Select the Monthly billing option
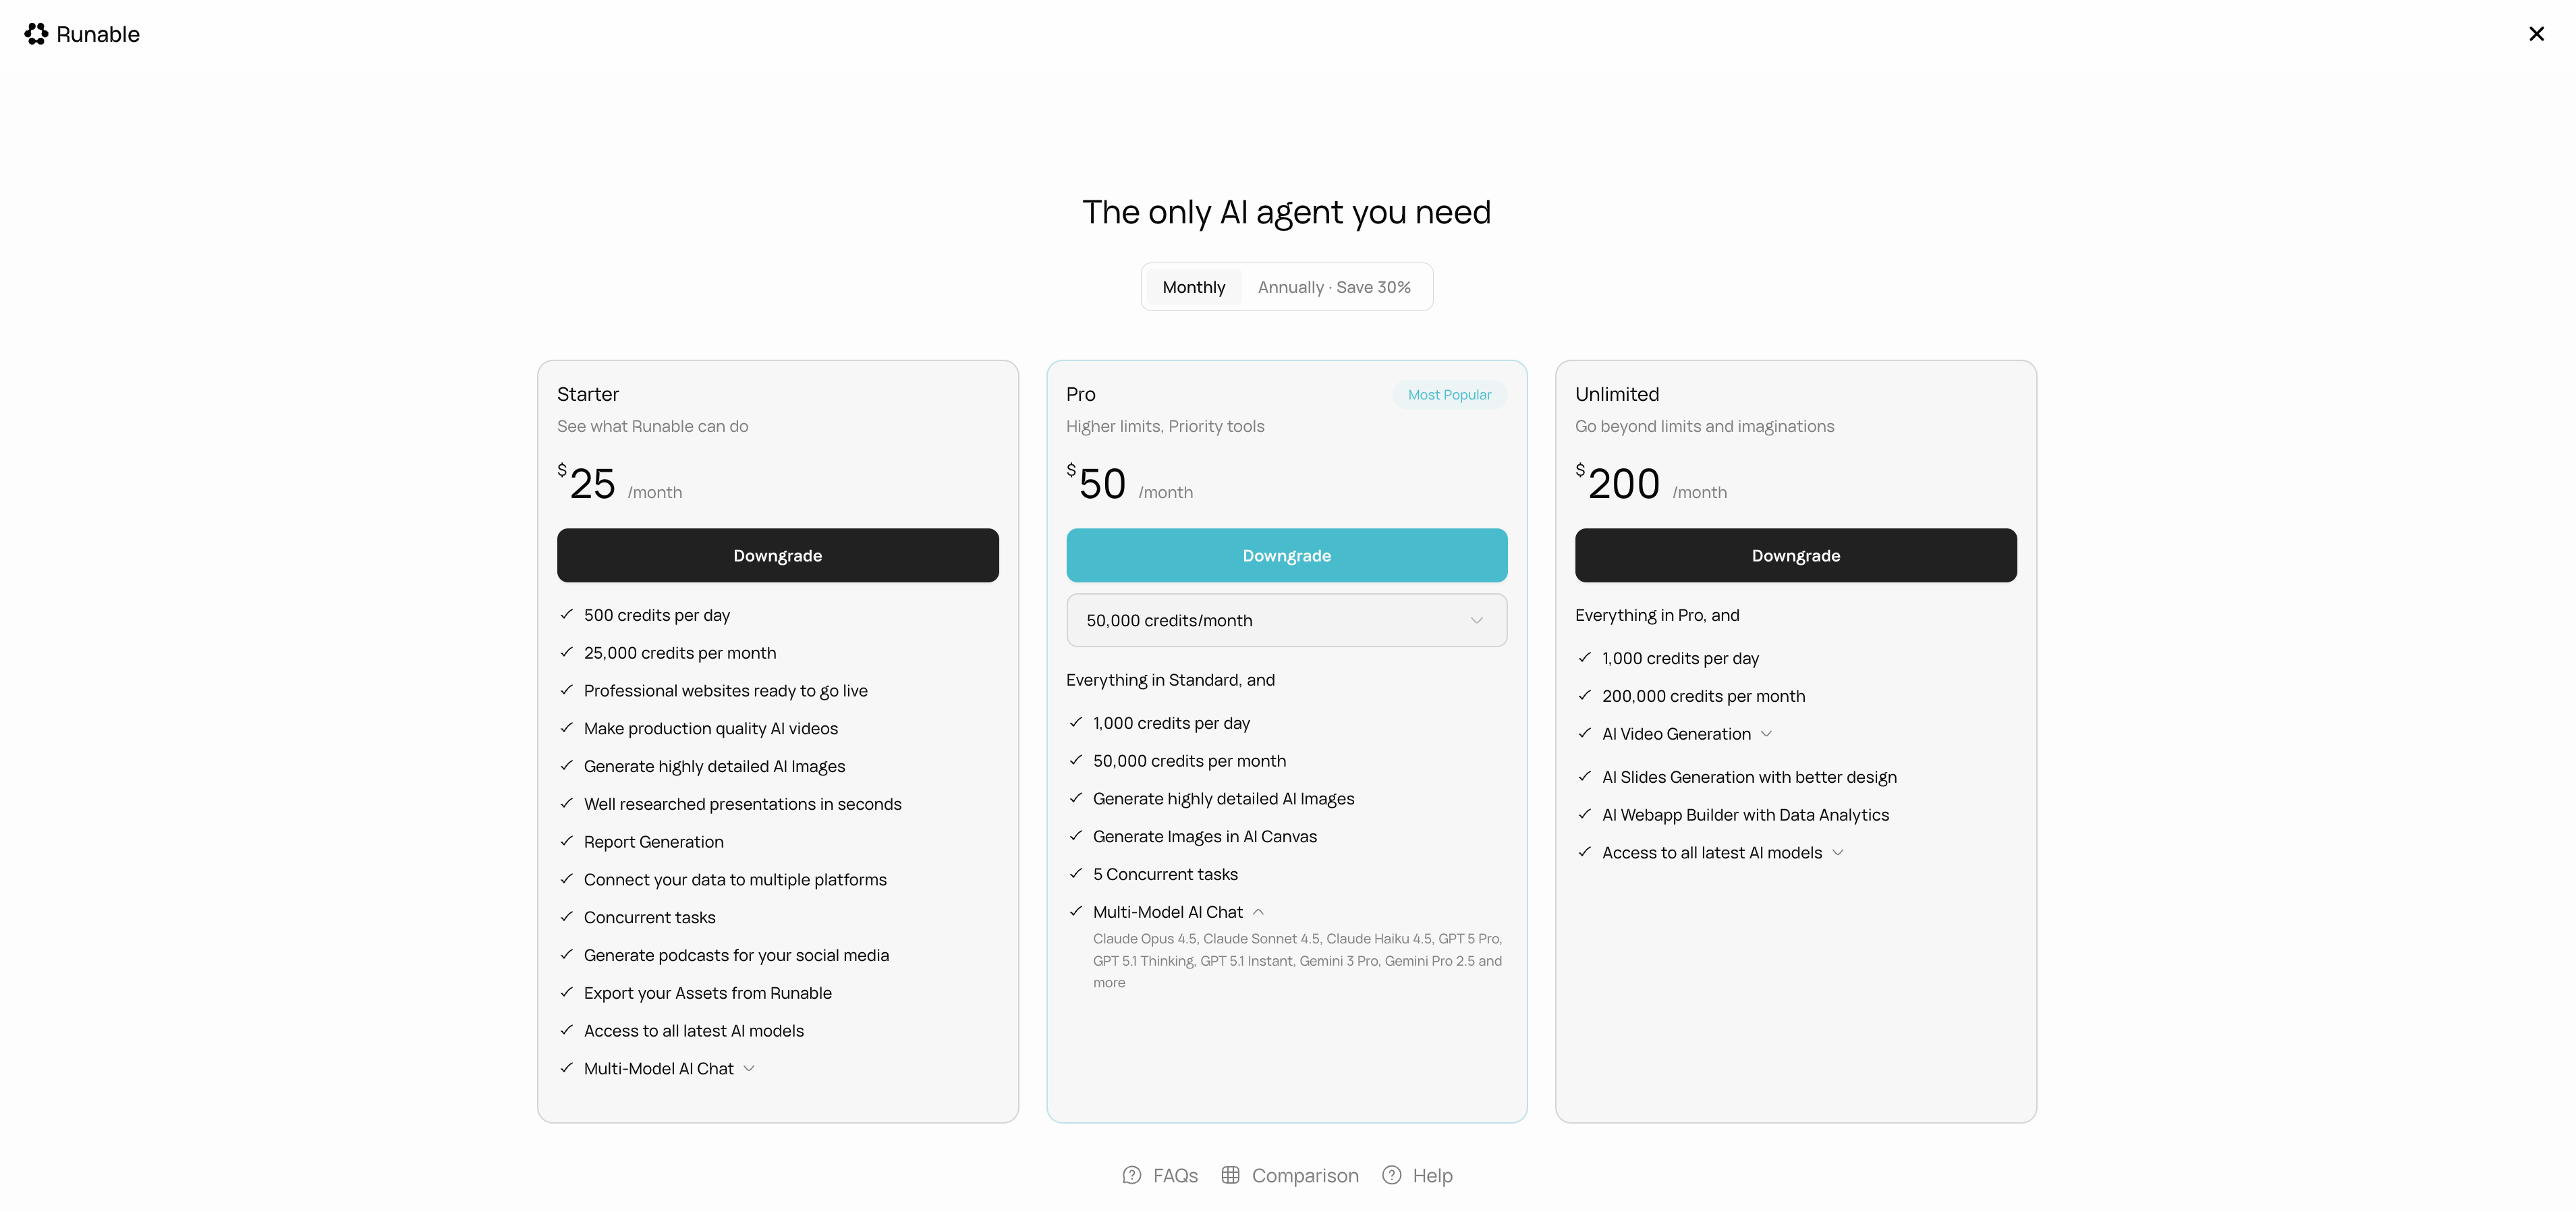 coord(1193,287)
